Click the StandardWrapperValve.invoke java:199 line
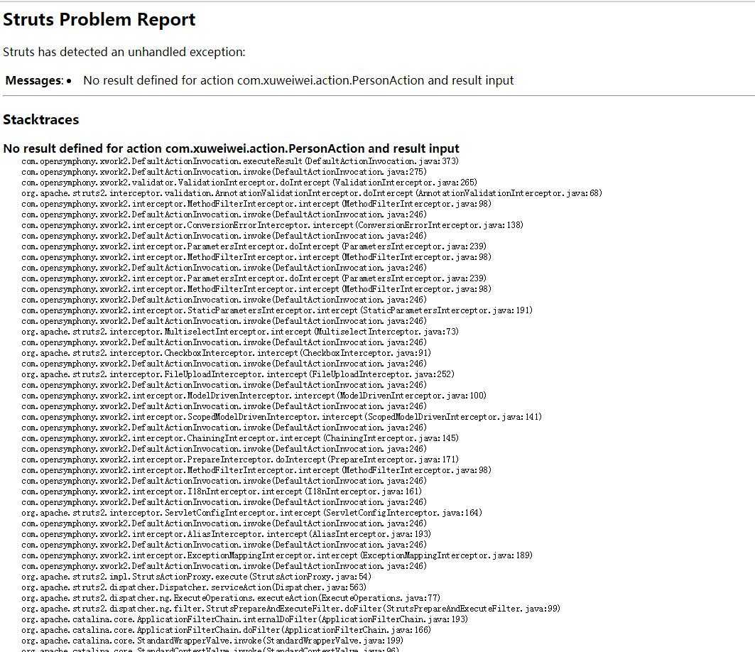This screenshot has width=755, height=652. click(x=212, y=641)
